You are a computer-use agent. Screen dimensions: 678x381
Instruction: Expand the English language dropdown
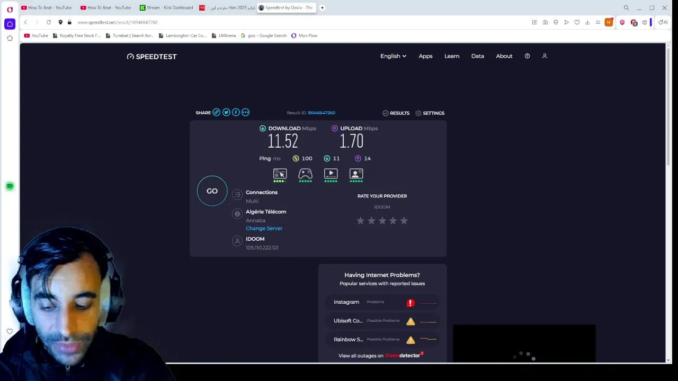tap(393, 56)
